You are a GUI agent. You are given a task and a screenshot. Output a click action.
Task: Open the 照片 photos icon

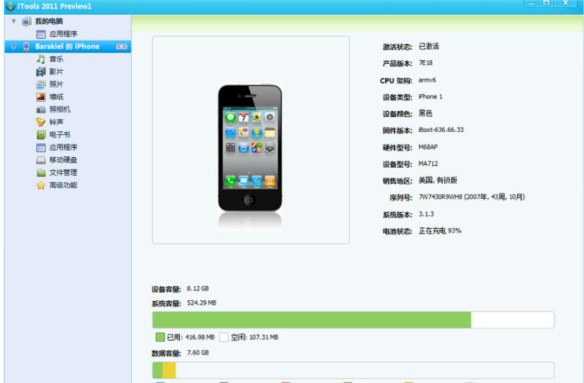pyautogui.click(x=41, y=84)
